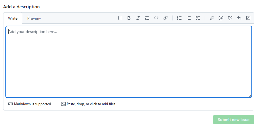Insert code with the angle brackets icon

[156, 18]
